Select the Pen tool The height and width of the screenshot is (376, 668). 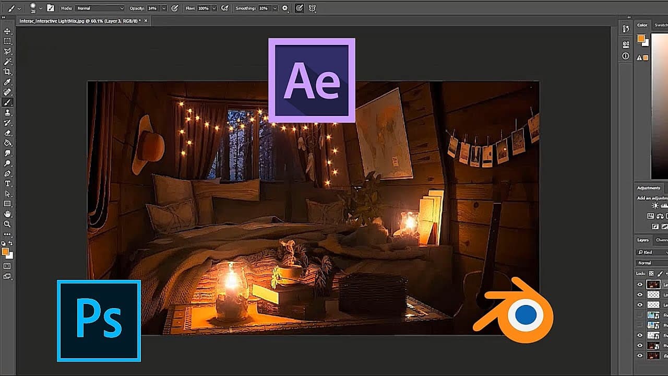coord(8,173)
